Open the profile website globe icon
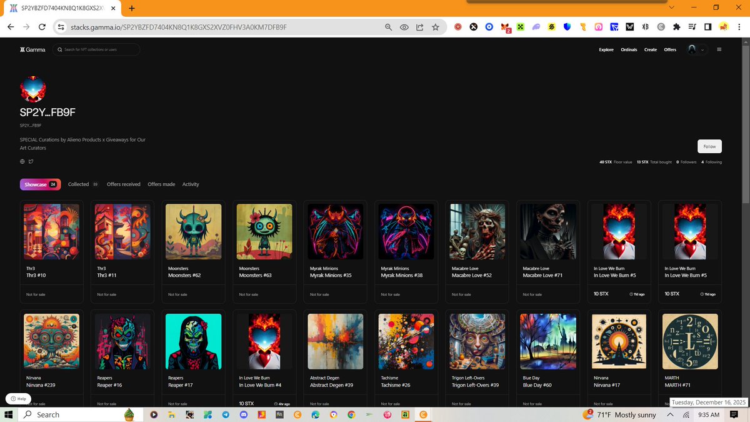 (x=22, y=161)
